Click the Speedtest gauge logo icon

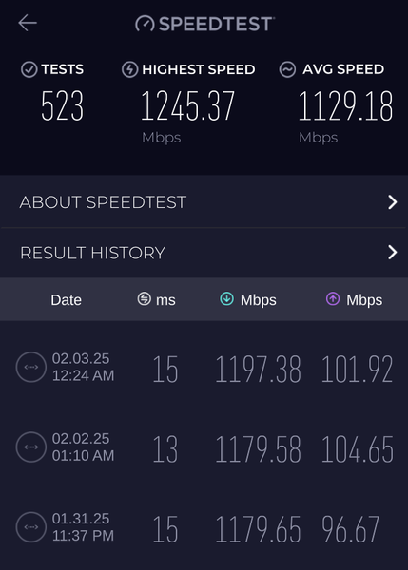(145, 24)
